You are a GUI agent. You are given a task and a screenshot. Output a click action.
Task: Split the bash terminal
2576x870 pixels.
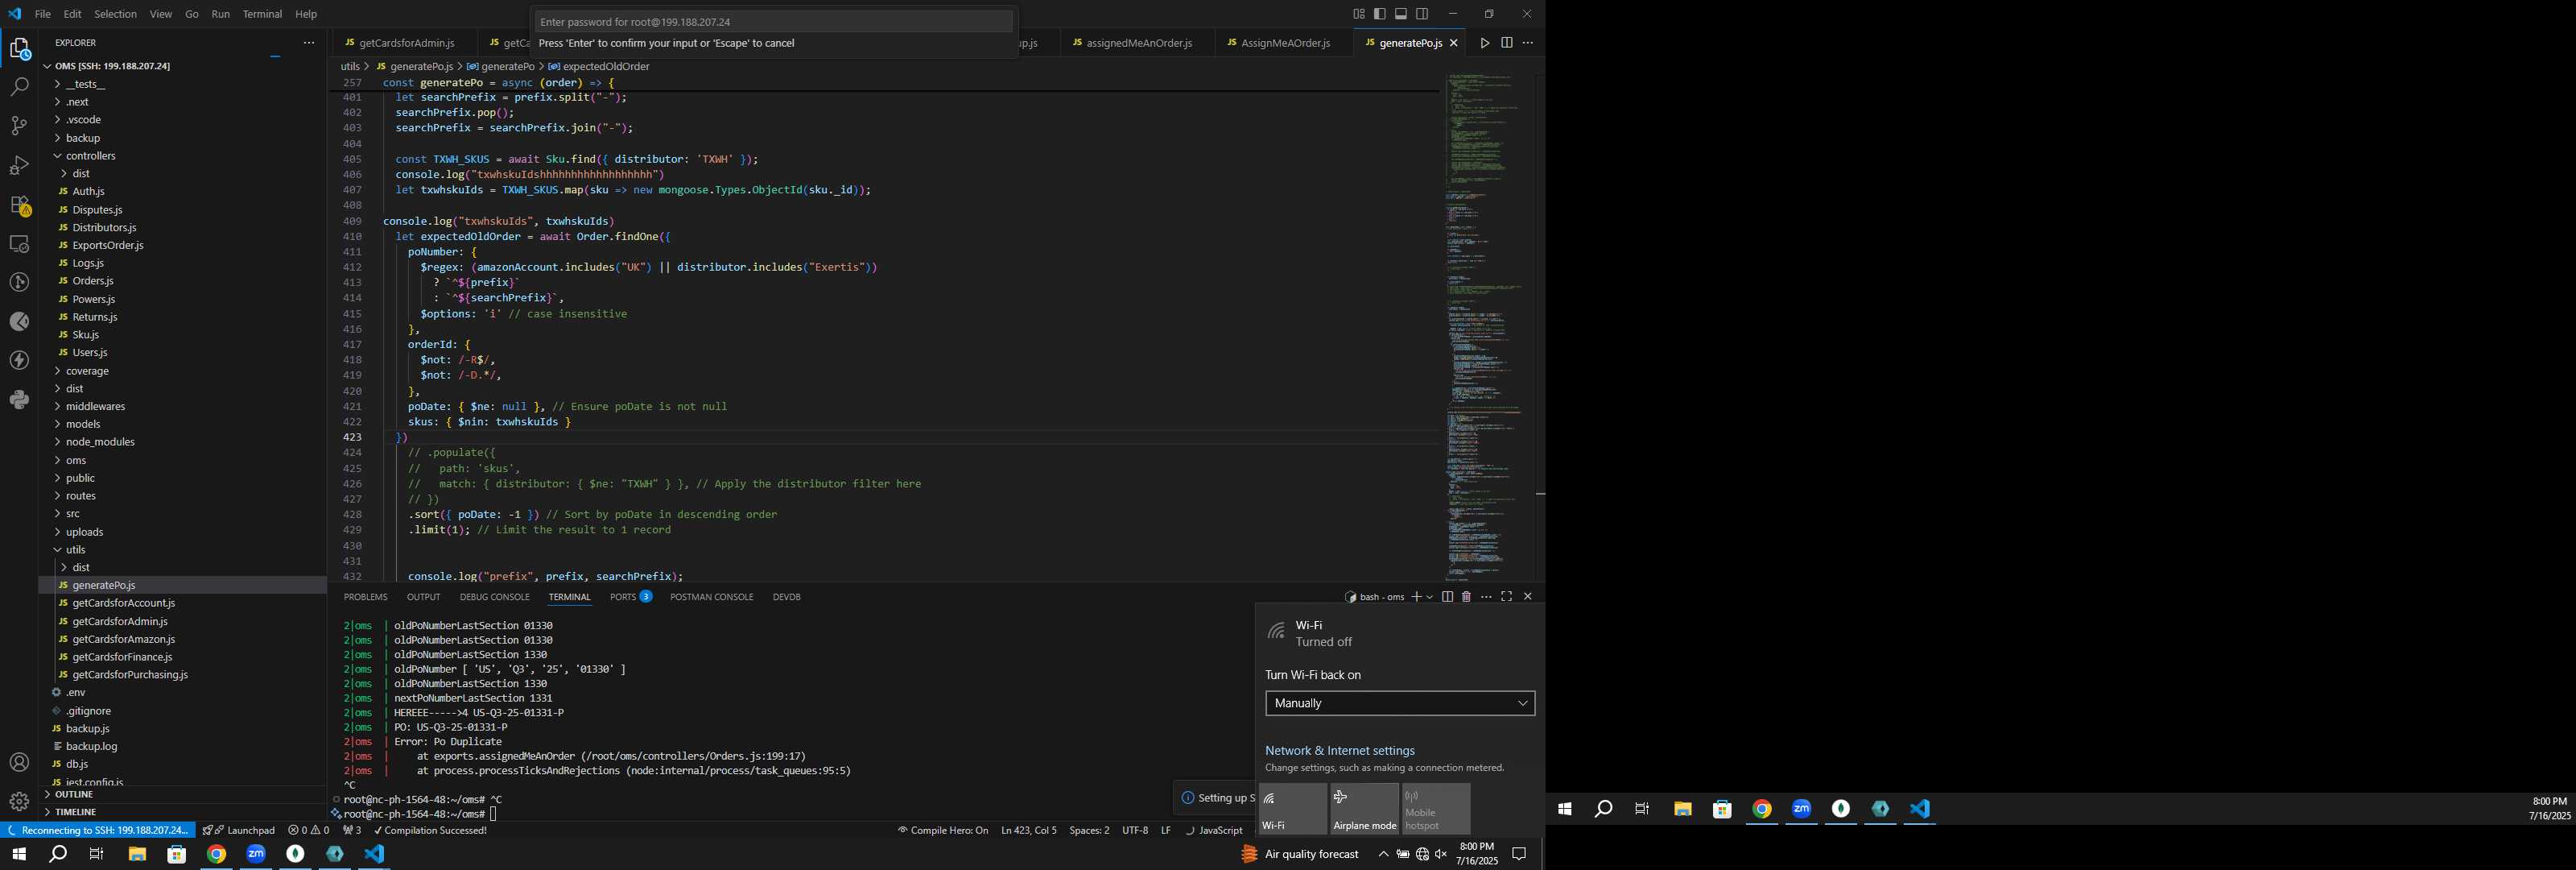point(1447,597)
